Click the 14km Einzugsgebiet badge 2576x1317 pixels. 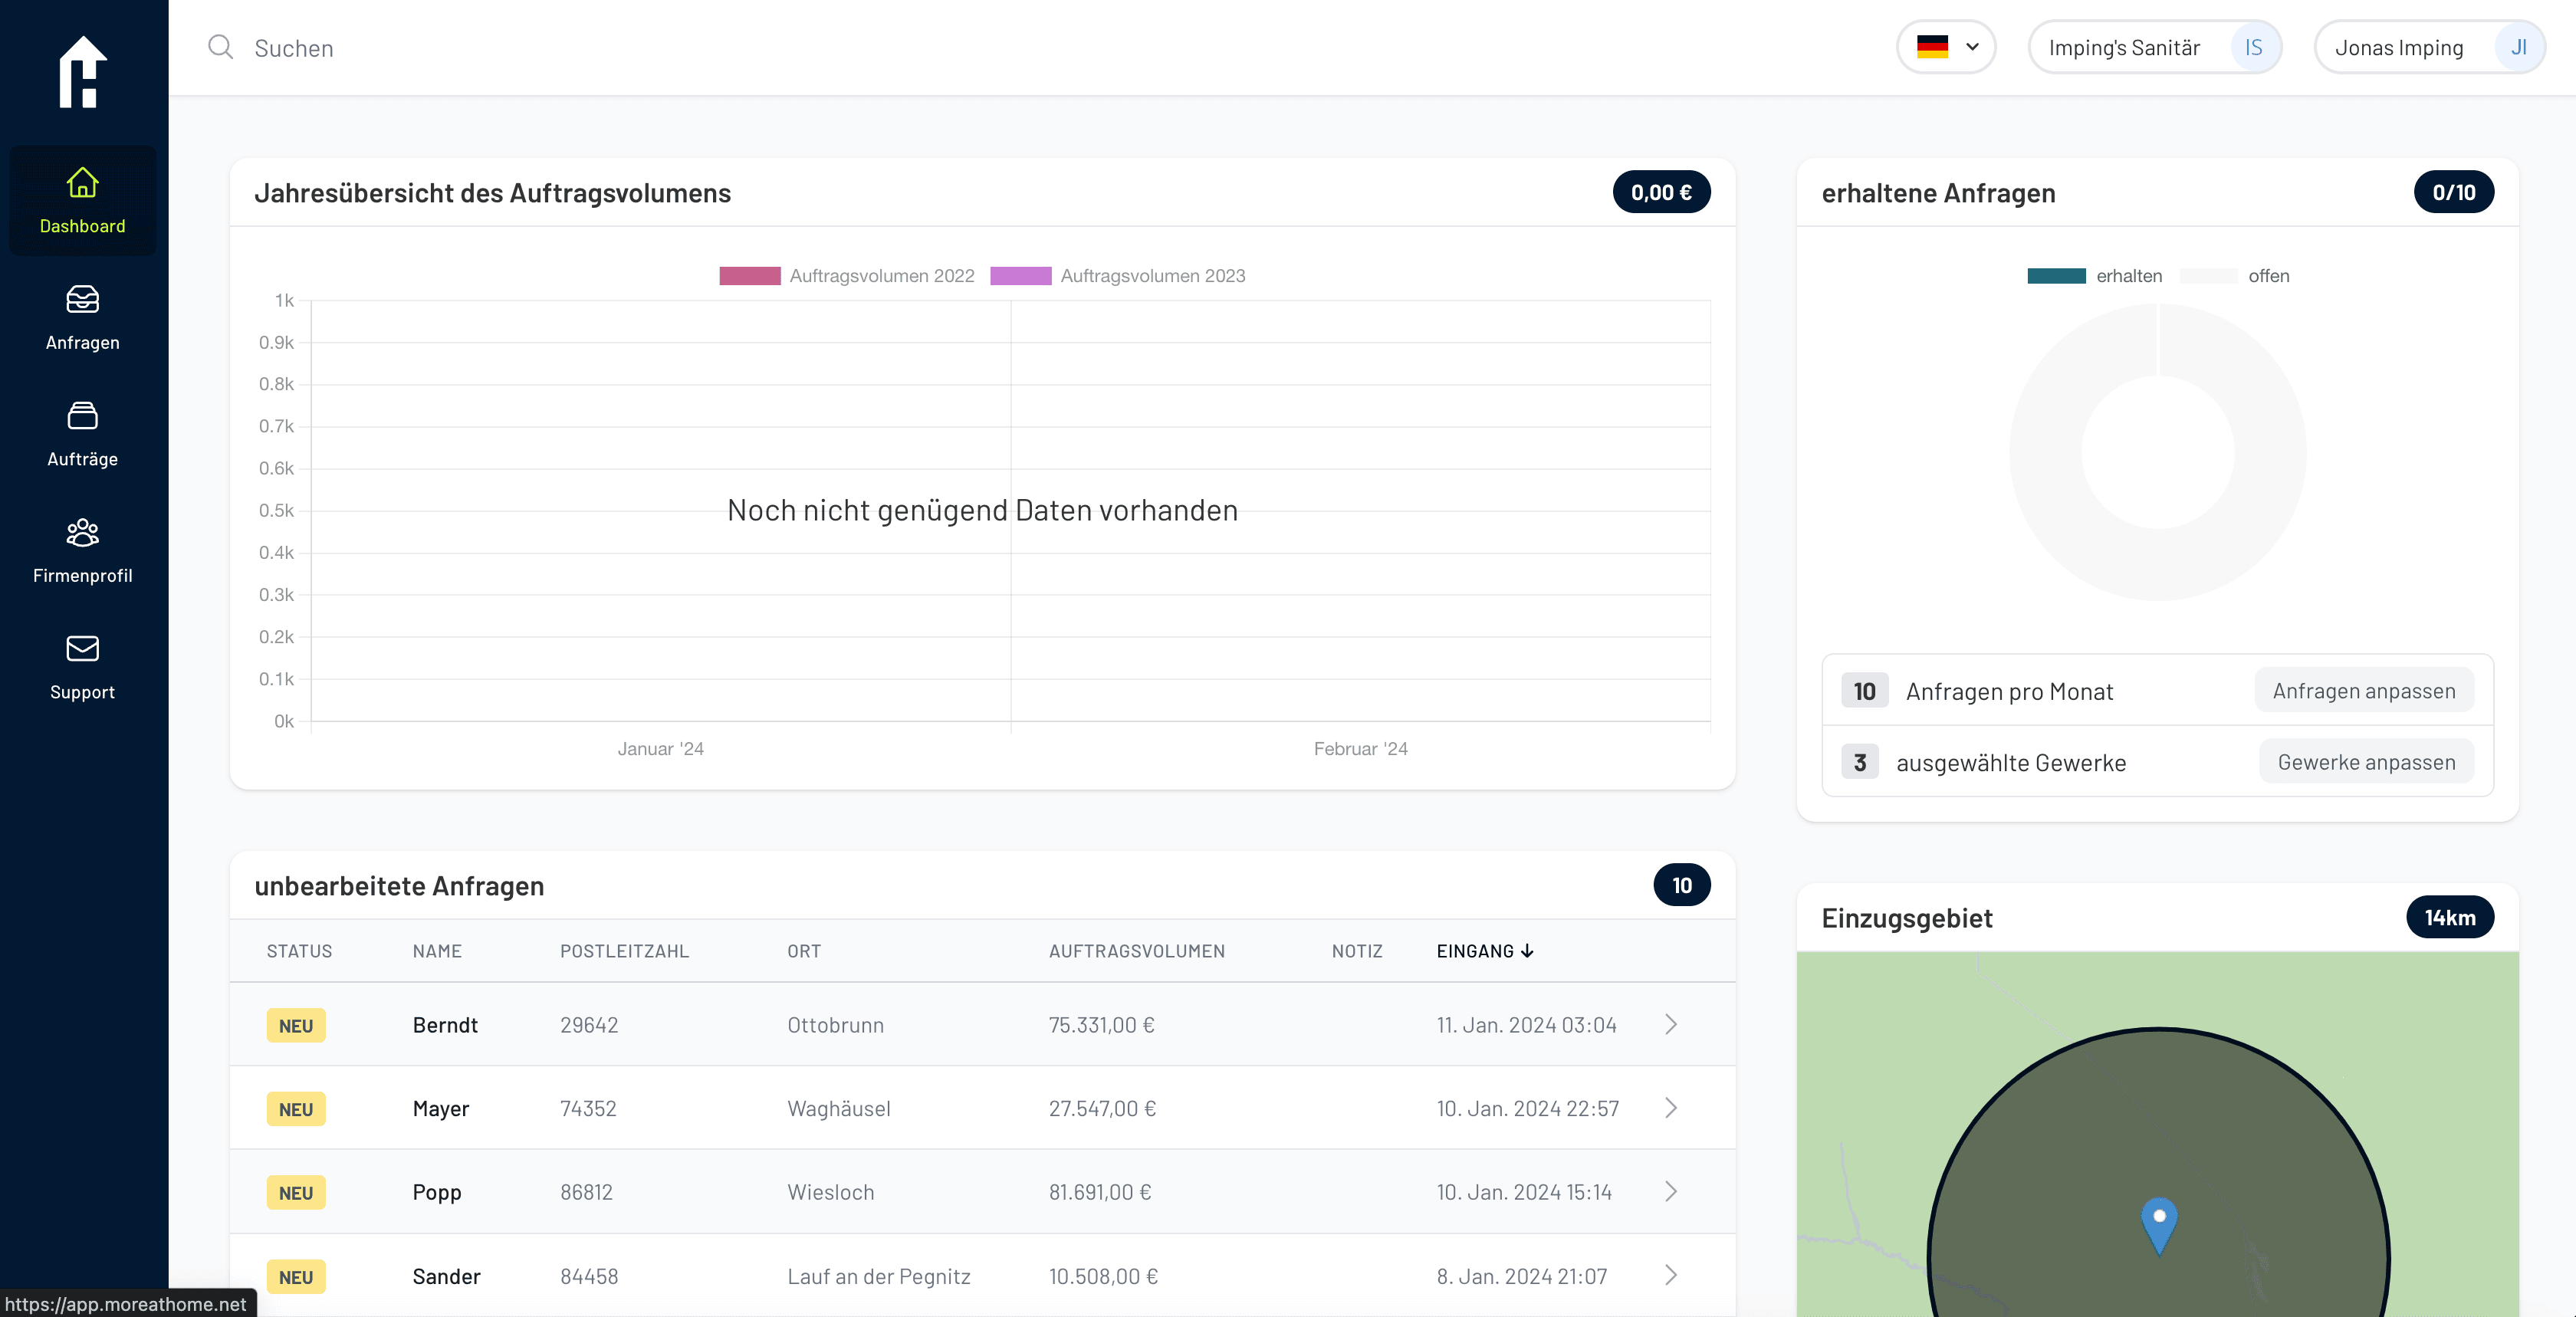pos(2450,917)
